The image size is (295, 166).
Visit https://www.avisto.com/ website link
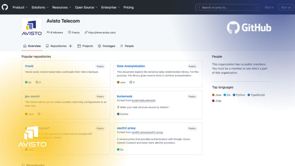pyautogui.click(x=102, y=32)
